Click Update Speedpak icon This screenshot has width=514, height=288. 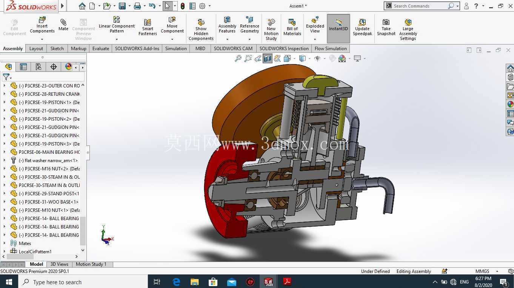(362, 28)
